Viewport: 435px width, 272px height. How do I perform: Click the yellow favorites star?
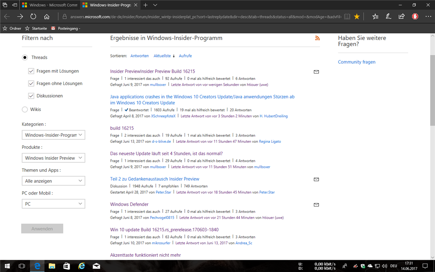pyautogui.click(x=357, y=17)
